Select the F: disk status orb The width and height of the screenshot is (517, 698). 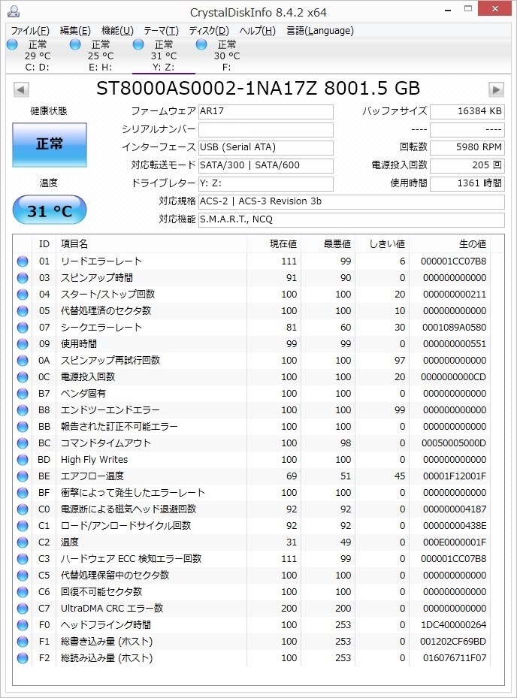pos(201,44)
